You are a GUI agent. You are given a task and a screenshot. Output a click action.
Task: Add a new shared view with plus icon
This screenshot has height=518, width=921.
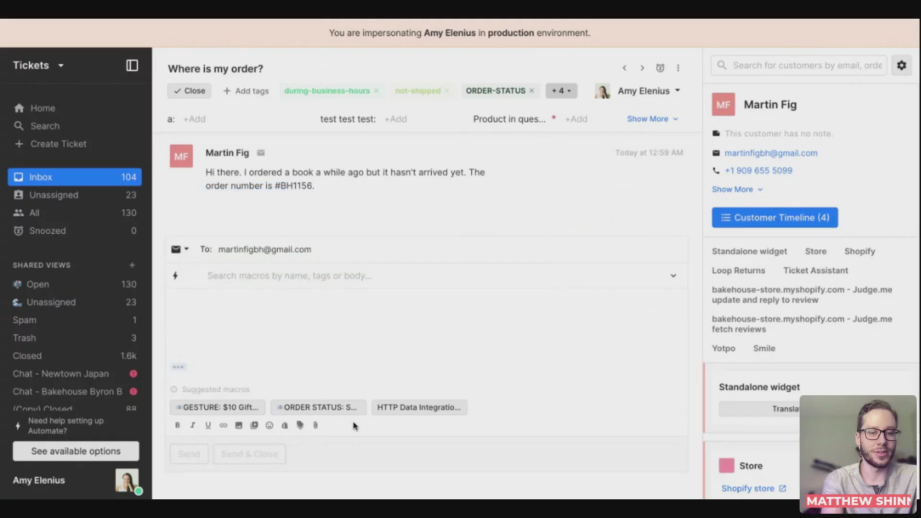(132, 265)
